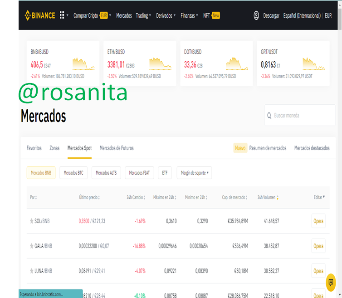342x298 pixels.
Task: Select the ETF filter button
Action: (165, 173)
